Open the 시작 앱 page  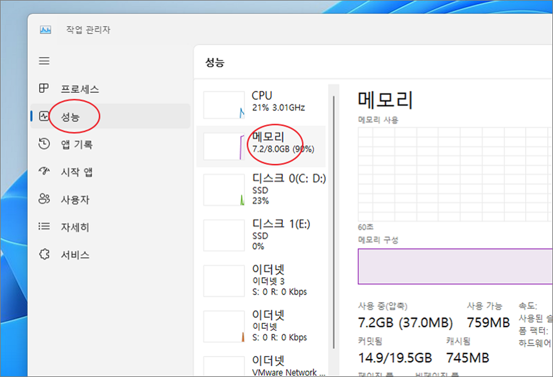coord(110,172)
